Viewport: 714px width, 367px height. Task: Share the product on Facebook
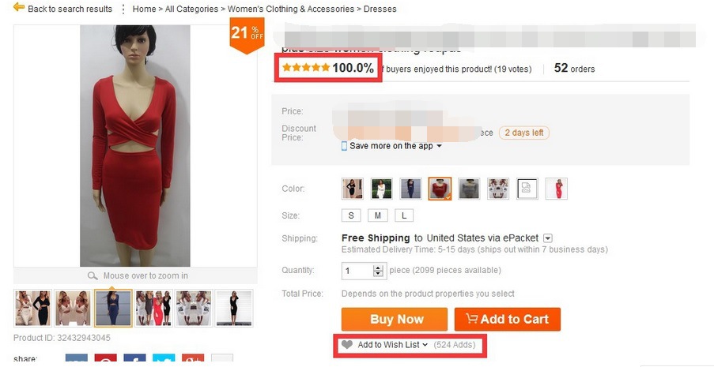134,361
